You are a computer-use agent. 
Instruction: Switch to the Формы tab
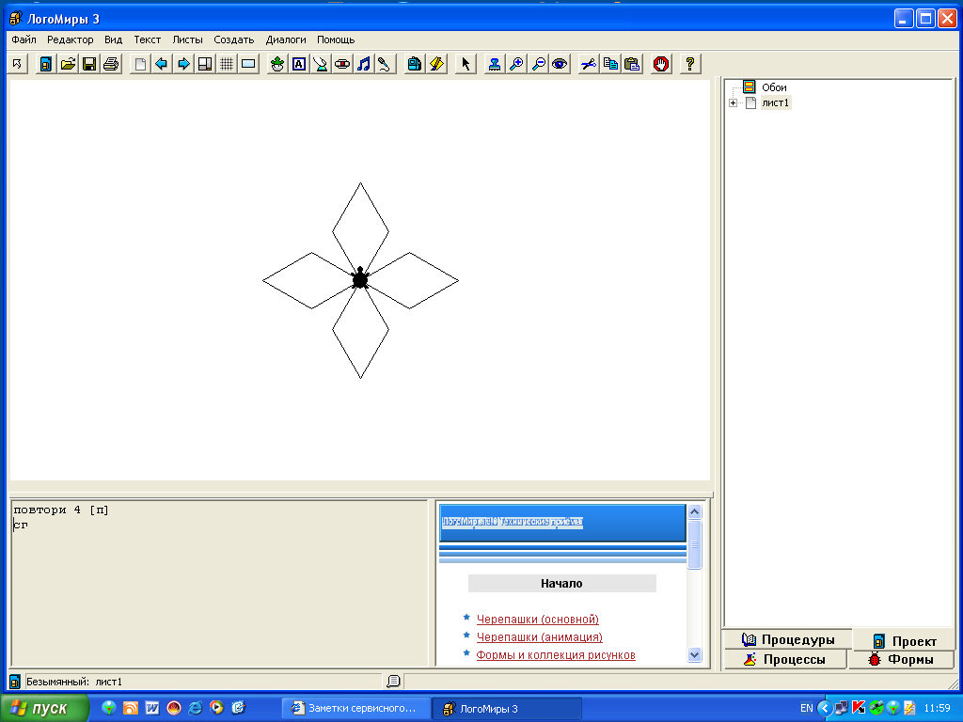pos(902,659)
